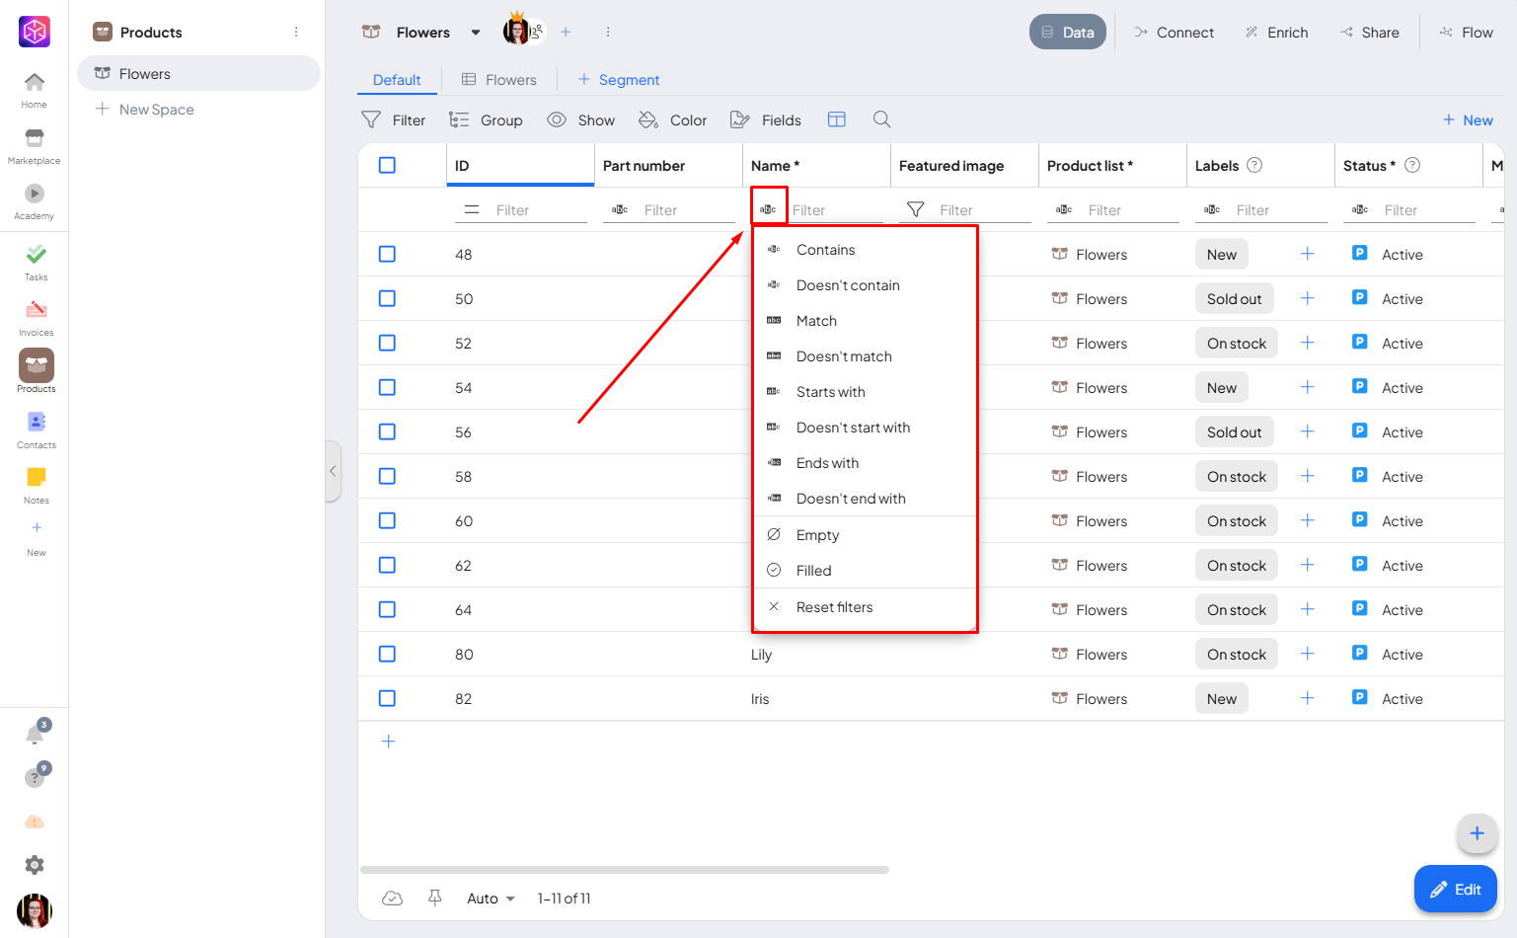Toggle the select-all header checkbox
The width and height of the screenshot is (1517, 938).
(x=387, y=165)
